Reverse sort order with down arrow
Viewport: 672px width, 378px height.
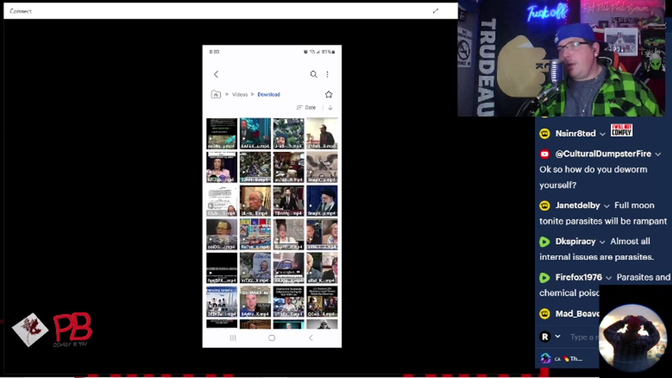(x=330, y=108)
